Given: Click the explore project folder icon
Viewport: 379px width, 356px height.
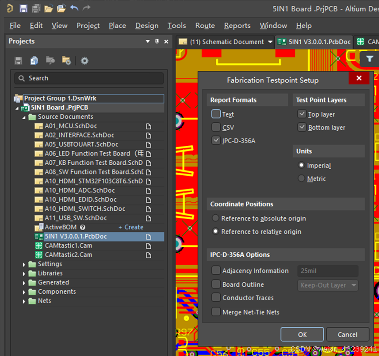Looking at the screenshot, I should [x=66, y=61].
